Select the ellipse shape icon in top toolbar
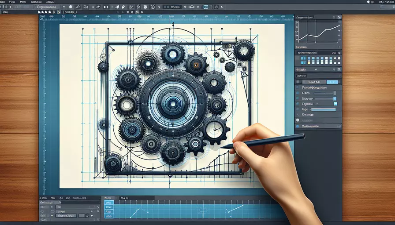395x225 pixels. click(x=191, y=7)
